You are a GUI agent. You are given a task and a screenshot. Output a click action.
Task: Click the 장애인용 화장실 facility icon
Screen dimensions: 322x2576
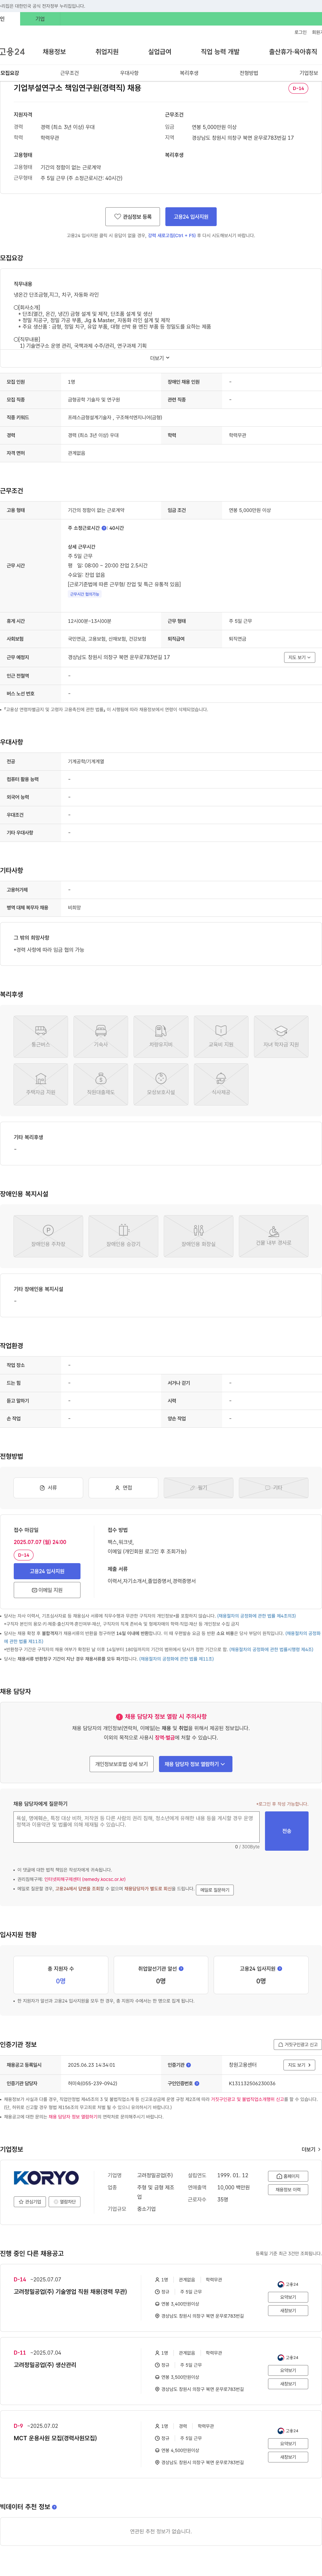click(198, 1236)
